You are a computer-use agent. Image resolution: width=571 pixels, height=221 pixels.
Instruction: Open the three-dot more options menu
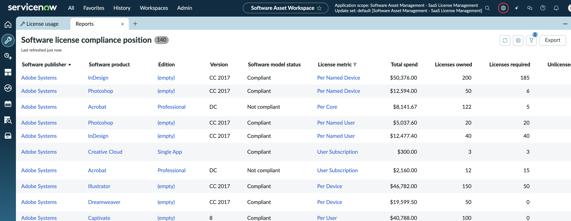coord(565,24)
